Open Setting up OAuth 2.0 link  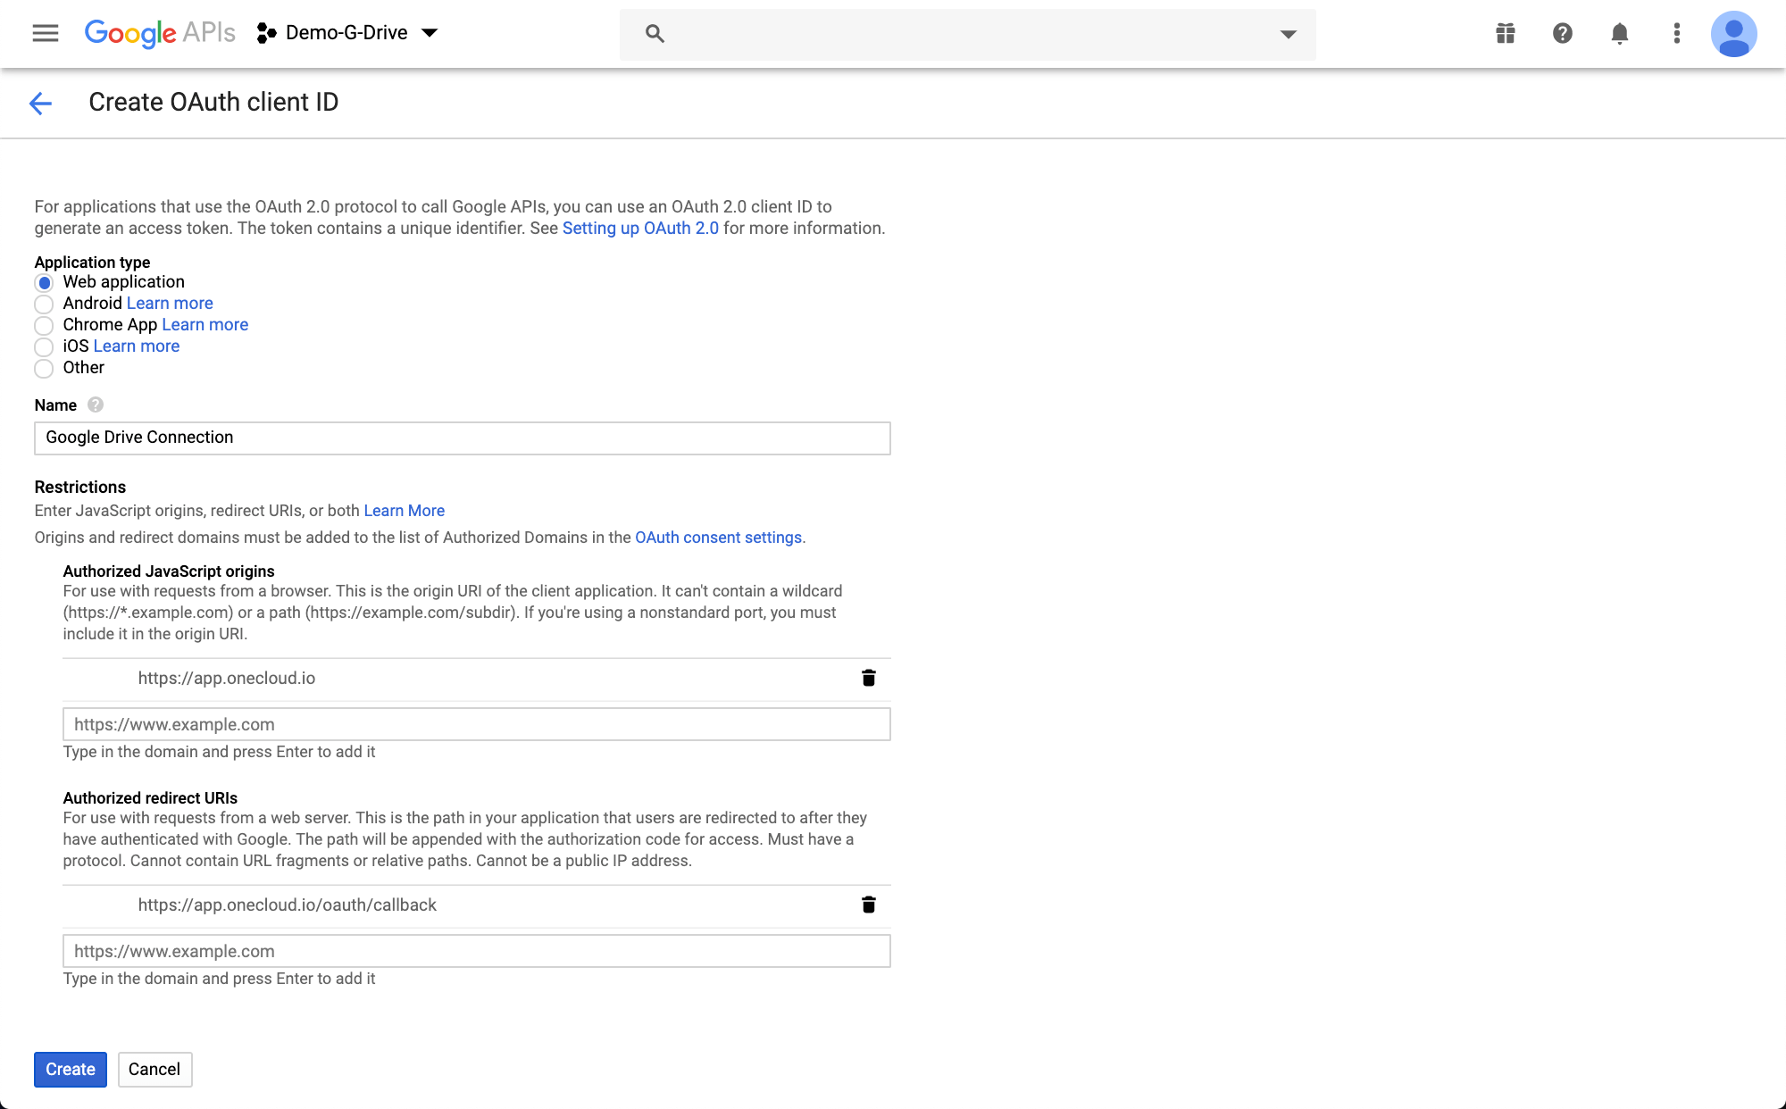(640, 229)
